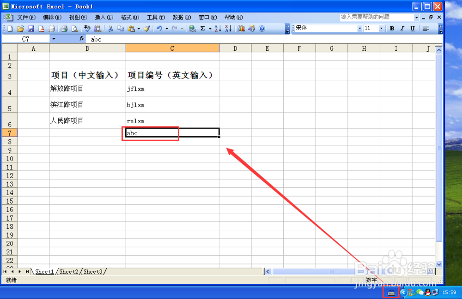Sort descending Z to A
The image size is (462, 299).
tap(228, 29)
